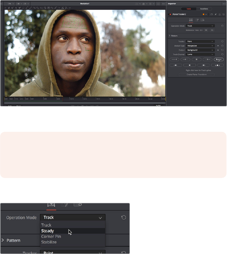This screenshot has height=254, width=227.
Task: Open the Tracker Point dropdown
Action: (200, 41)
